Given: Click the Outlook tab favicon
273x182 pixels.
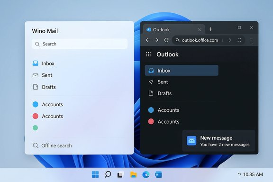Looking at the screenshot, I should (149, 29).
